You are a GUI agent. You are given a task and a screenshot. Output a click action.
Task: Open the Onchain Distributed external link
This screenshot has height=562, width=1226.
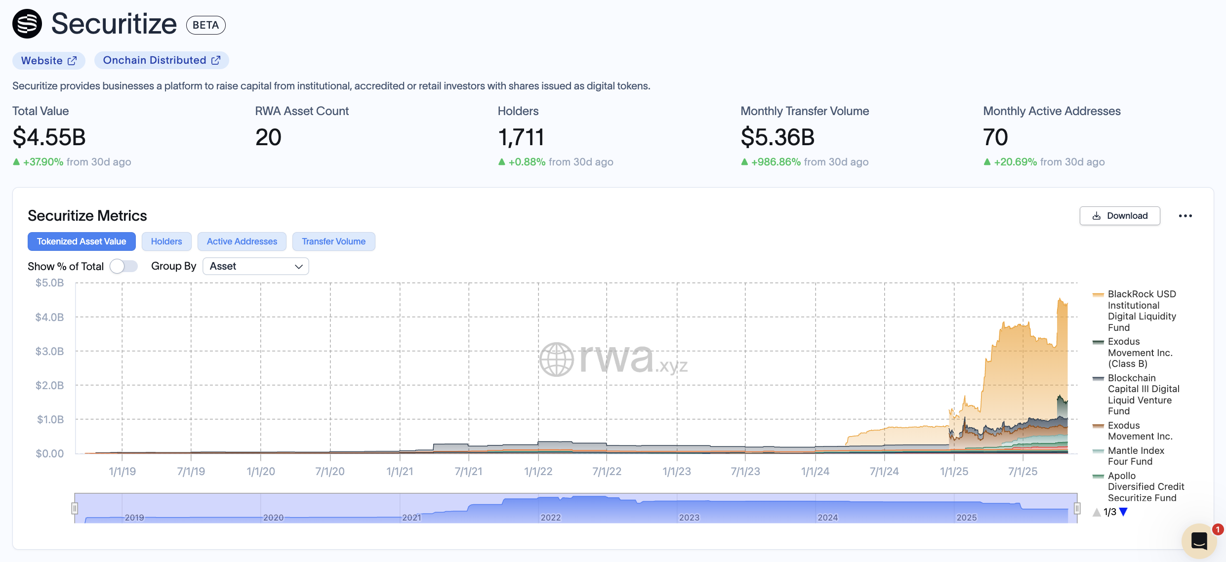point(162,60)
